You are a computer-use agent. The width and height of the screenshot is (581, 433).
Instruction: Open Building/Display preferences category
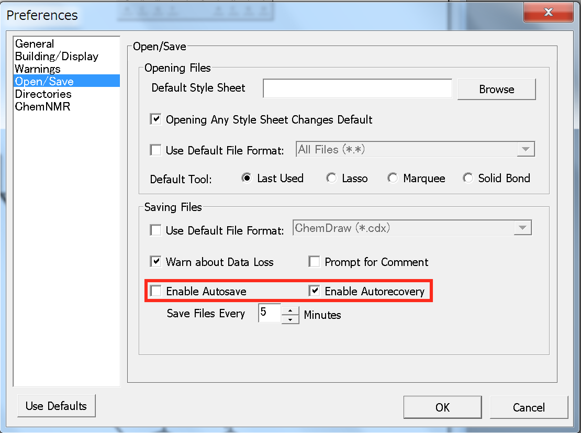[x=57, y=57]
